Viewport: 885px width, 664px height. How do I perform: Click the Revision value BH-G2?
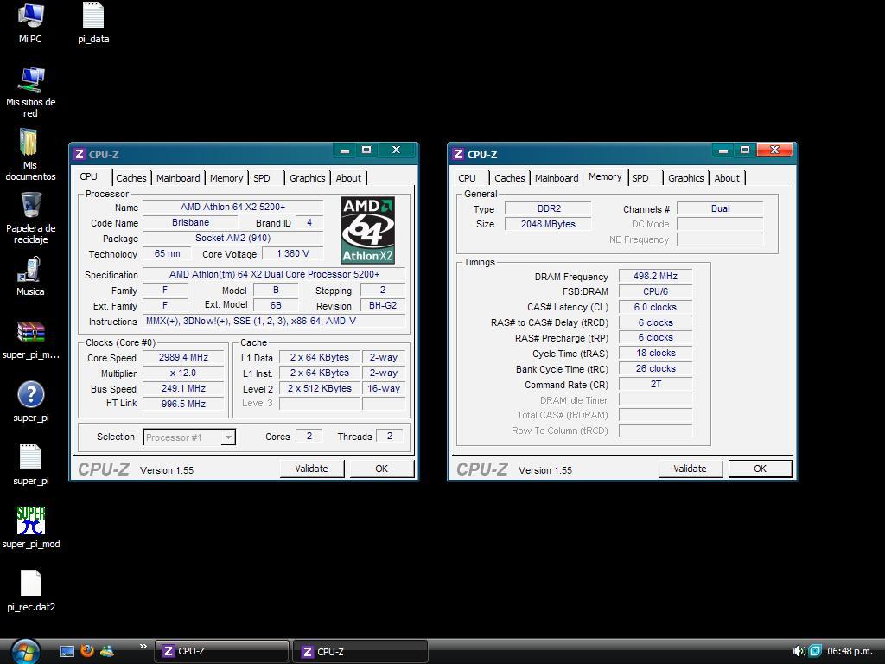[383, 305]
